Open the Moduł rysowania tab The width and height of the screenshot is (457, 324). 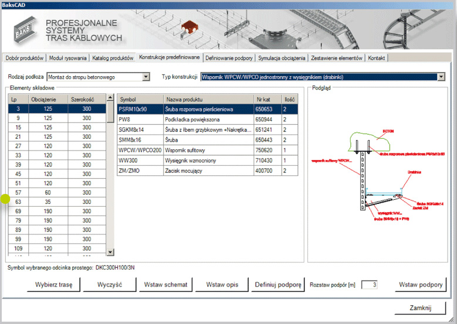pos(69,58)
